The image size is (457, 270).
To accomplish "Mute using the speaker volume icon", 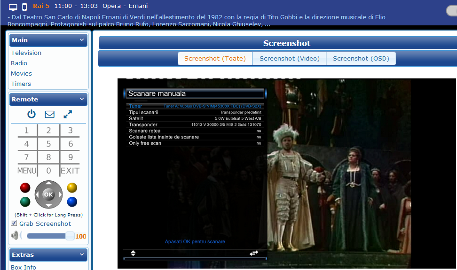I will coord(16,235).
